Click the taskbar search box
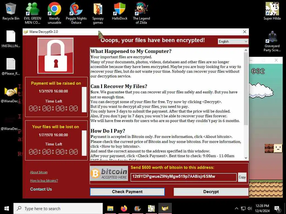286x214 pixels. [58, 208]
